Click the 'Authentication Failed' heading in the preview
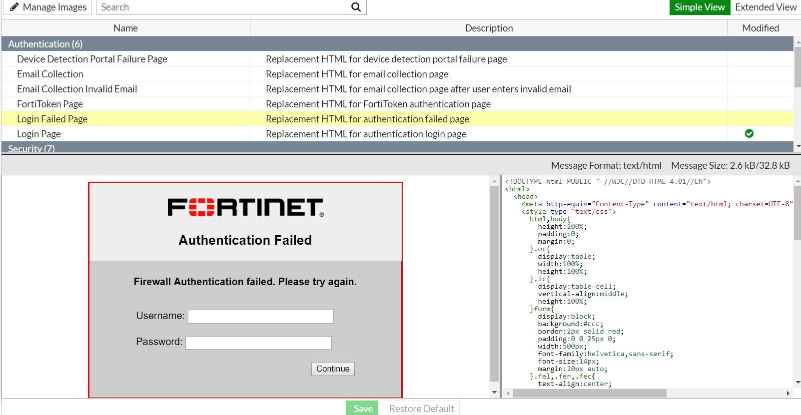The height and width of the screenshot is (415, 801). [245, 240]
